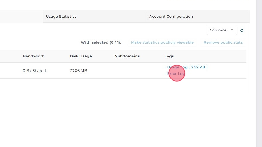262x147 pixels.
Task: Click the bullet before Usage Log
Action: click(x=165, y=67)
